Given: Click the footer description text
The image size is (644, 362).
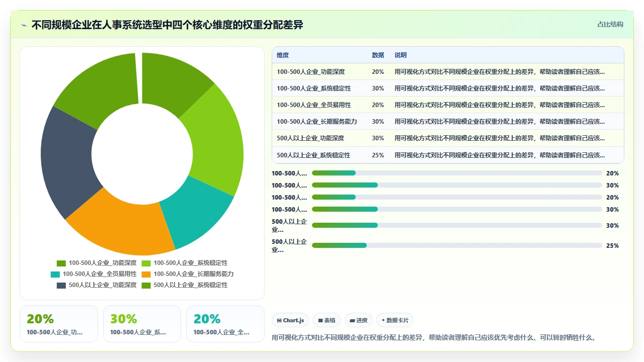Looking at the screenshot, I should pyautogui.click(x=434, y=337).
